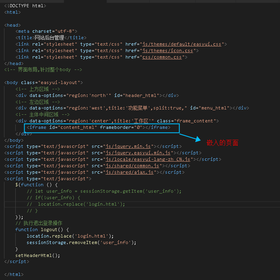Image resolution: width=280 pixels, height=280 pixels.
Task: Click the comment 左边区域
Action: click(x=38, y=102)
